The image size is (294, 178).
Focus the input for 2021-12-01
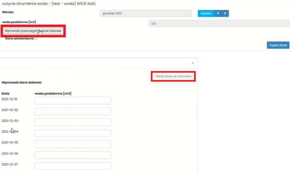[x=73, y=101]
